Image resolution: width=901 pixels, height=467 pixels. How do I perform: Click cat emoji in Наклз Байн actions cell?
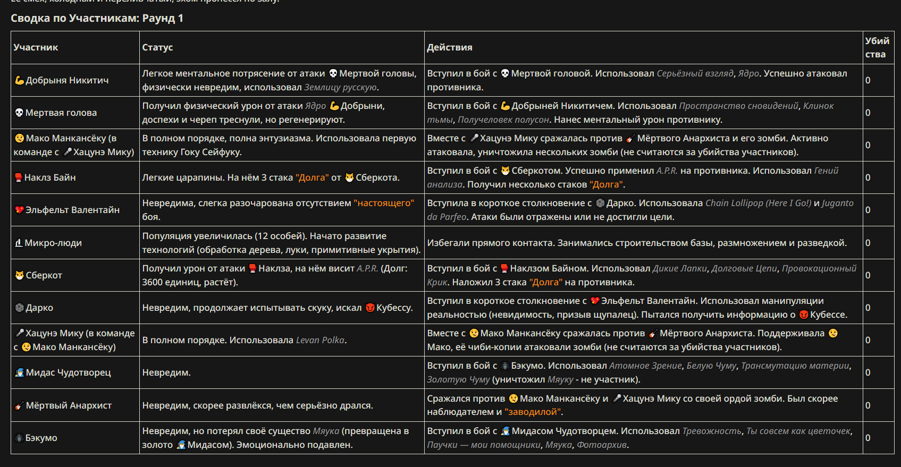coord(506,171)
